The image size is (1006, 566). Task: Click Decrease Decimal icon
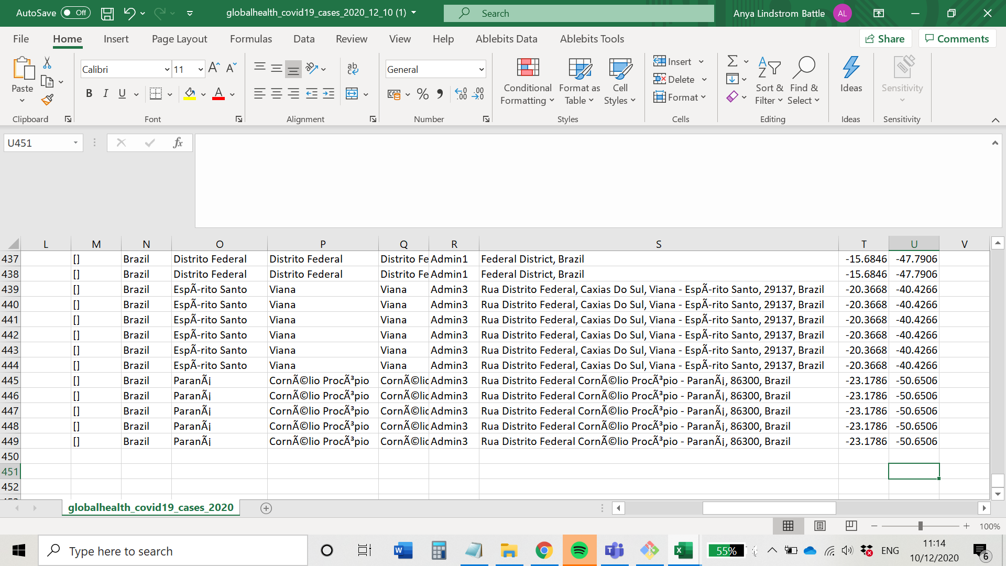478,94
